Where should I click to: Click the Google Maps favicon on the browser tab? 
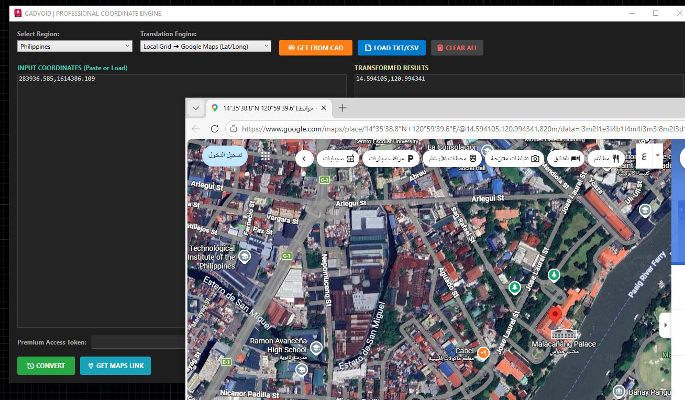pyautogui.click(x=214, y=108)
